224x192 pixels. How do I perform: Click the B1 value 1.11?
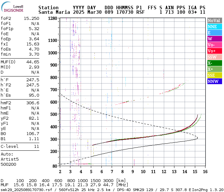(34, 139)
